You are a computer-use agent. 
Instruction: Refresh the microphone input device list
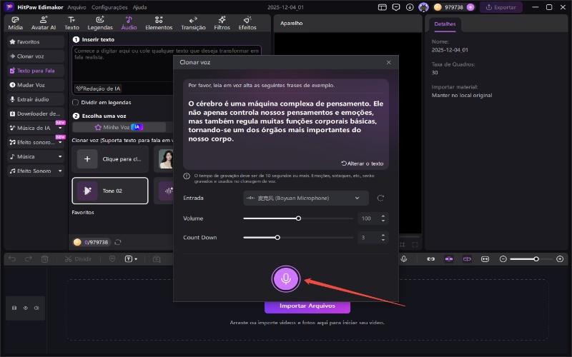pyautogui.click(x=380, y=198)
